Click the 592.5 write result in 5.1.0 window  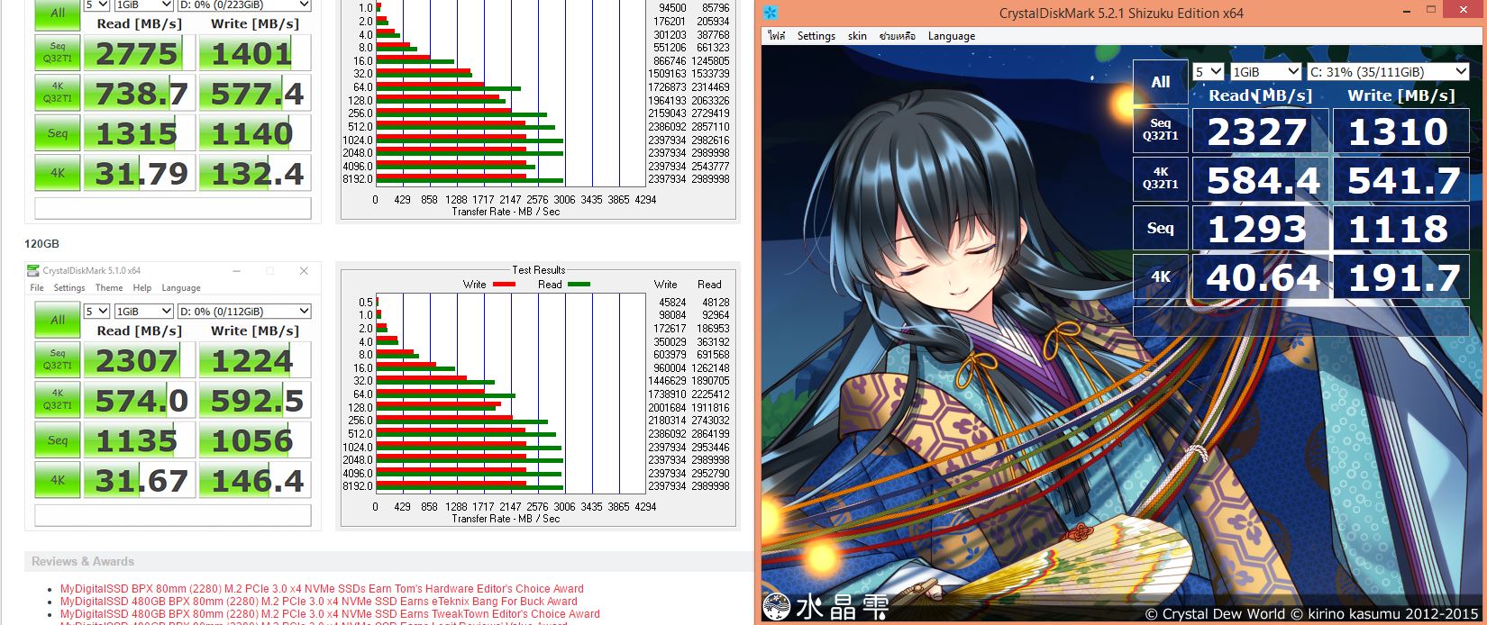(x=257, y=401)
